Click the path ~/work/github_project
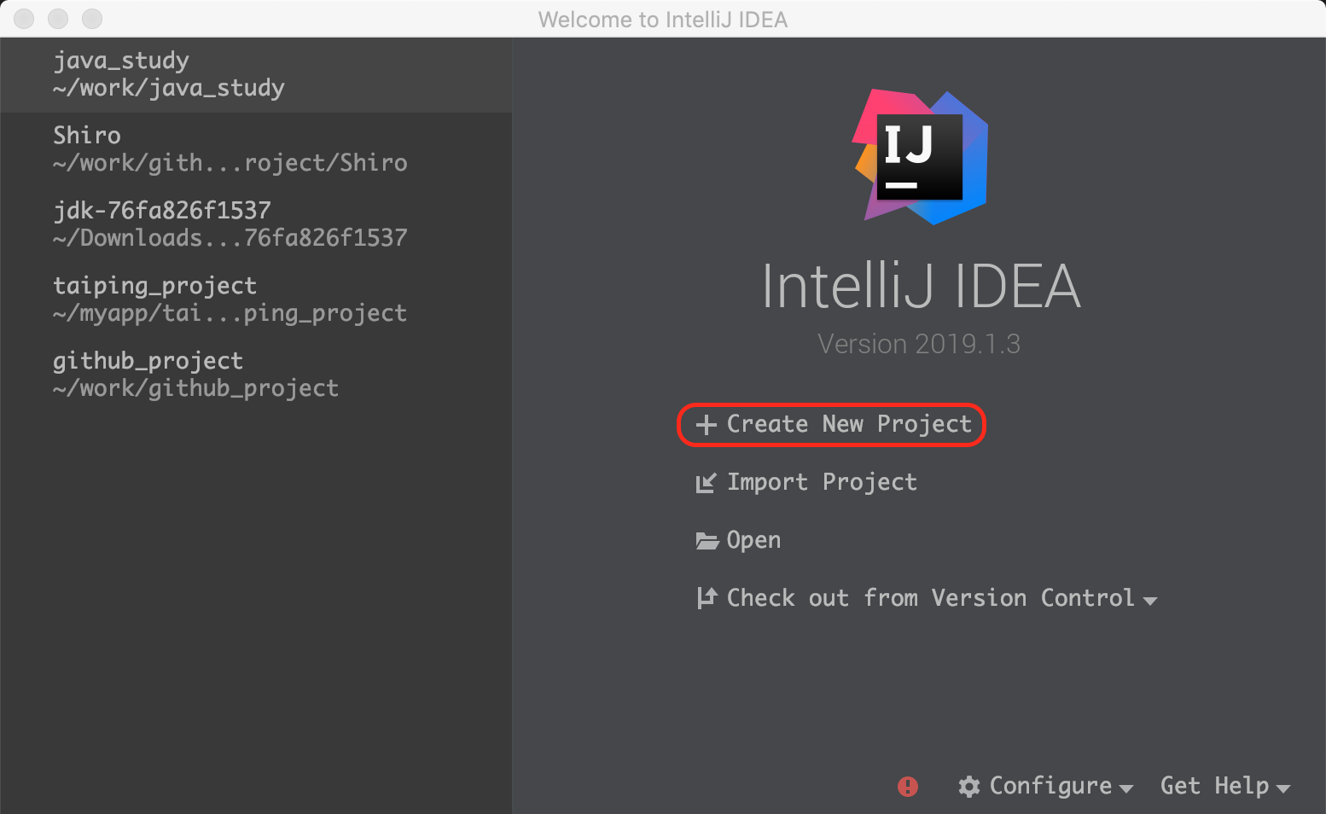This screenshot has width=1326, height=814. (x=196, y=389)
